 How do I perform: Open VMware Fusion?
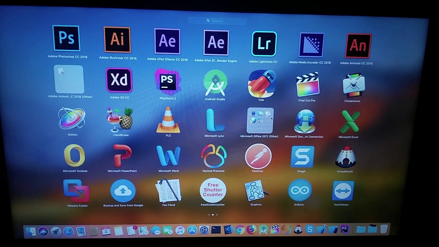coord(76,191)
